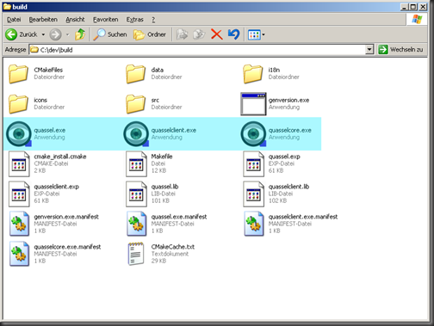Toggle the Ordner folders pane
The image size is (434, 326).
(150, 34)
